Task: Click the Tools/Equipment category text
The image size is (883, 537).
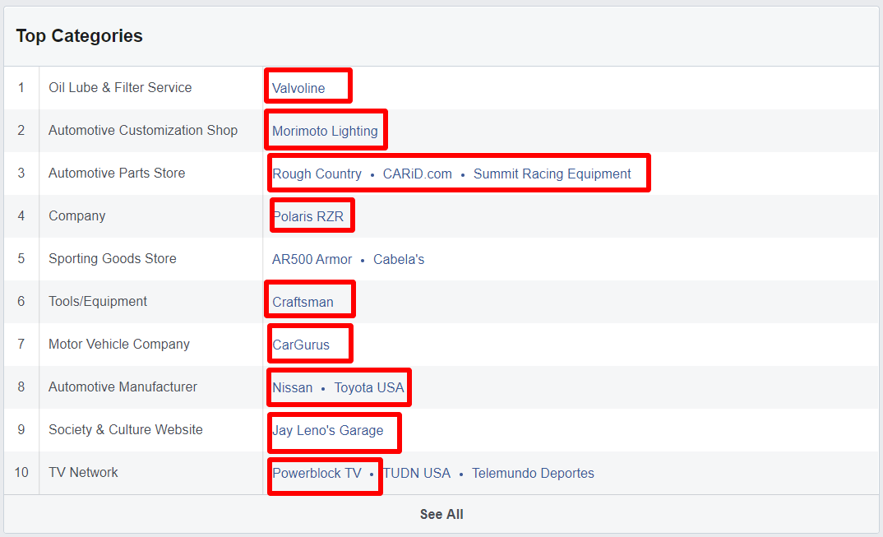Action: 98,302
